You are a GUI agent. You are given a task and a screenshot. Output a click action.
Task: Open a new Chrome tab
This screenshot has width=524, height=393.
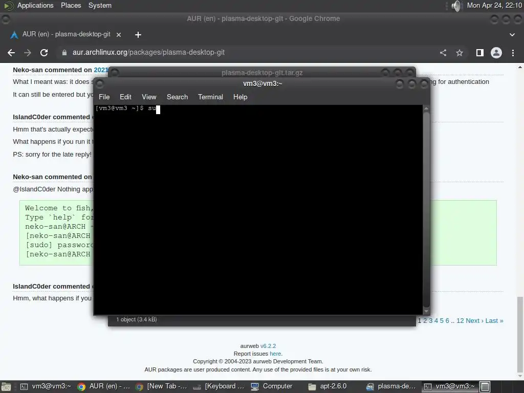pos(138,34)
